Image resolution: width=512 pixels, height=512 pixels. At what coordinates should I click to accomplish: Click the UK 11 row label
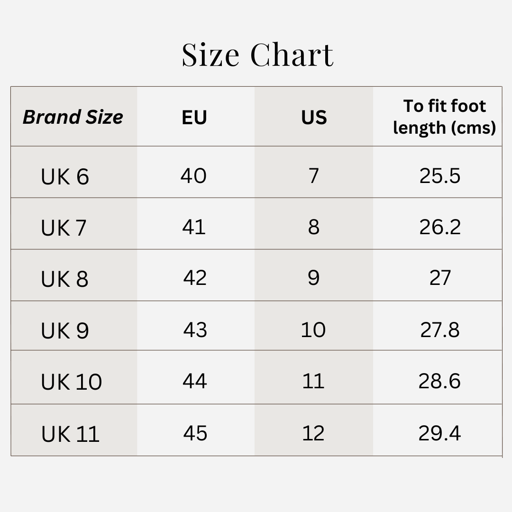click(70, 434)
